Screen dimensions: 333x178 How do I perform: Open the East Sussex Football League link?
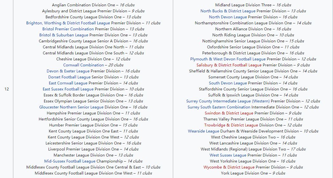68,89
